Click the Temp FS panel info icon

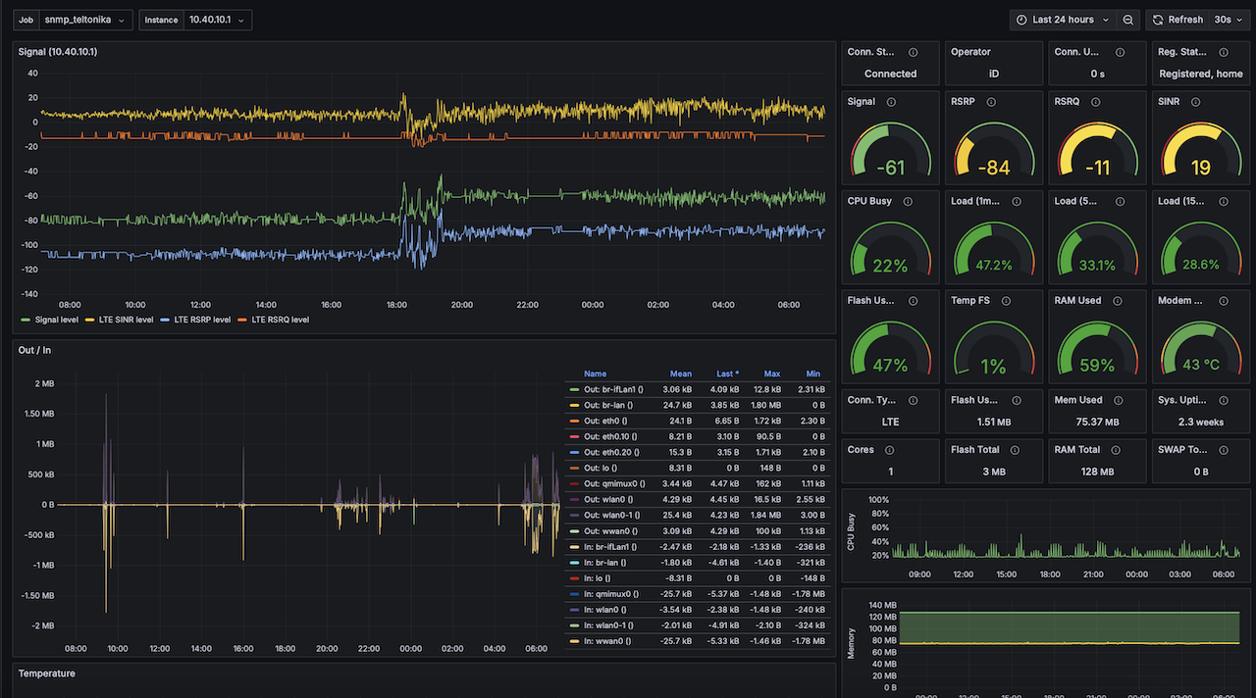click(1006, 300)
